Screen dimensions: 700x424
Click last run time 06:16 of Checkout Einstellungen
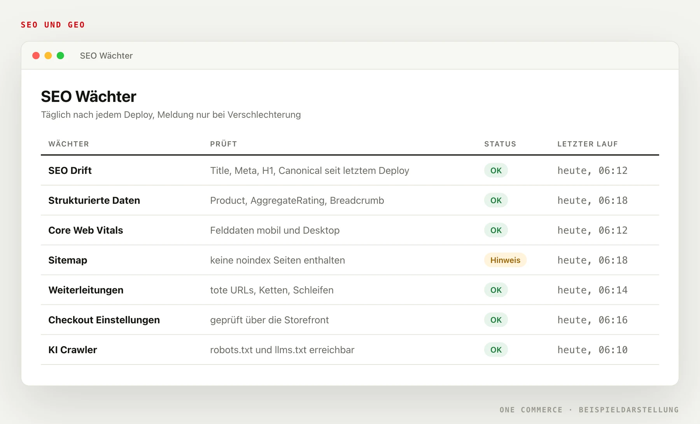click(593, 320)
